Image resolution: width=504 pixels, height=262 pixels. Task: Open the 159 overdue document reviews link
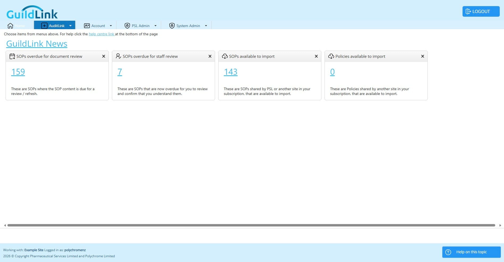(x=18, y=72)
